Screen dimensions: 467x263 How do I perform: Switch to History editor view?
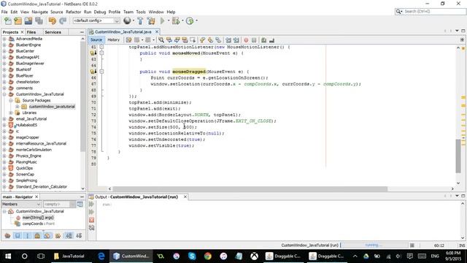tap(113, 40)
